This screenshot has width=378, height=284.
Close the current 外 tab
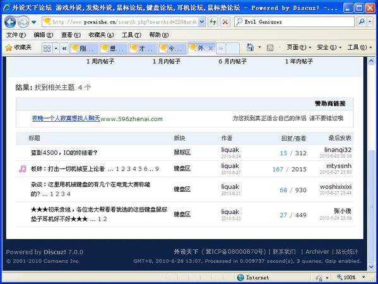(x=210, y=48)
